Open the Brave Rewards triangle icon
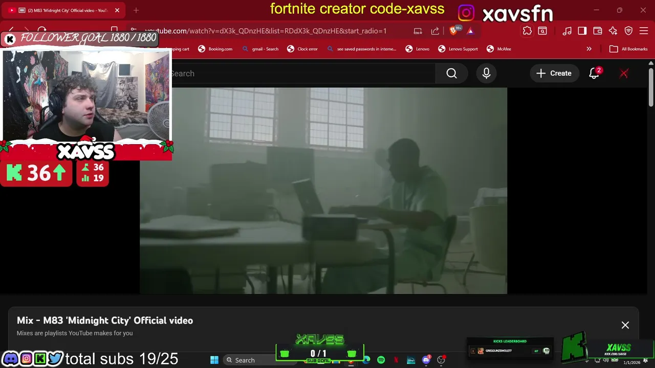The image size is (655, 368). click(x=470, y=31)
